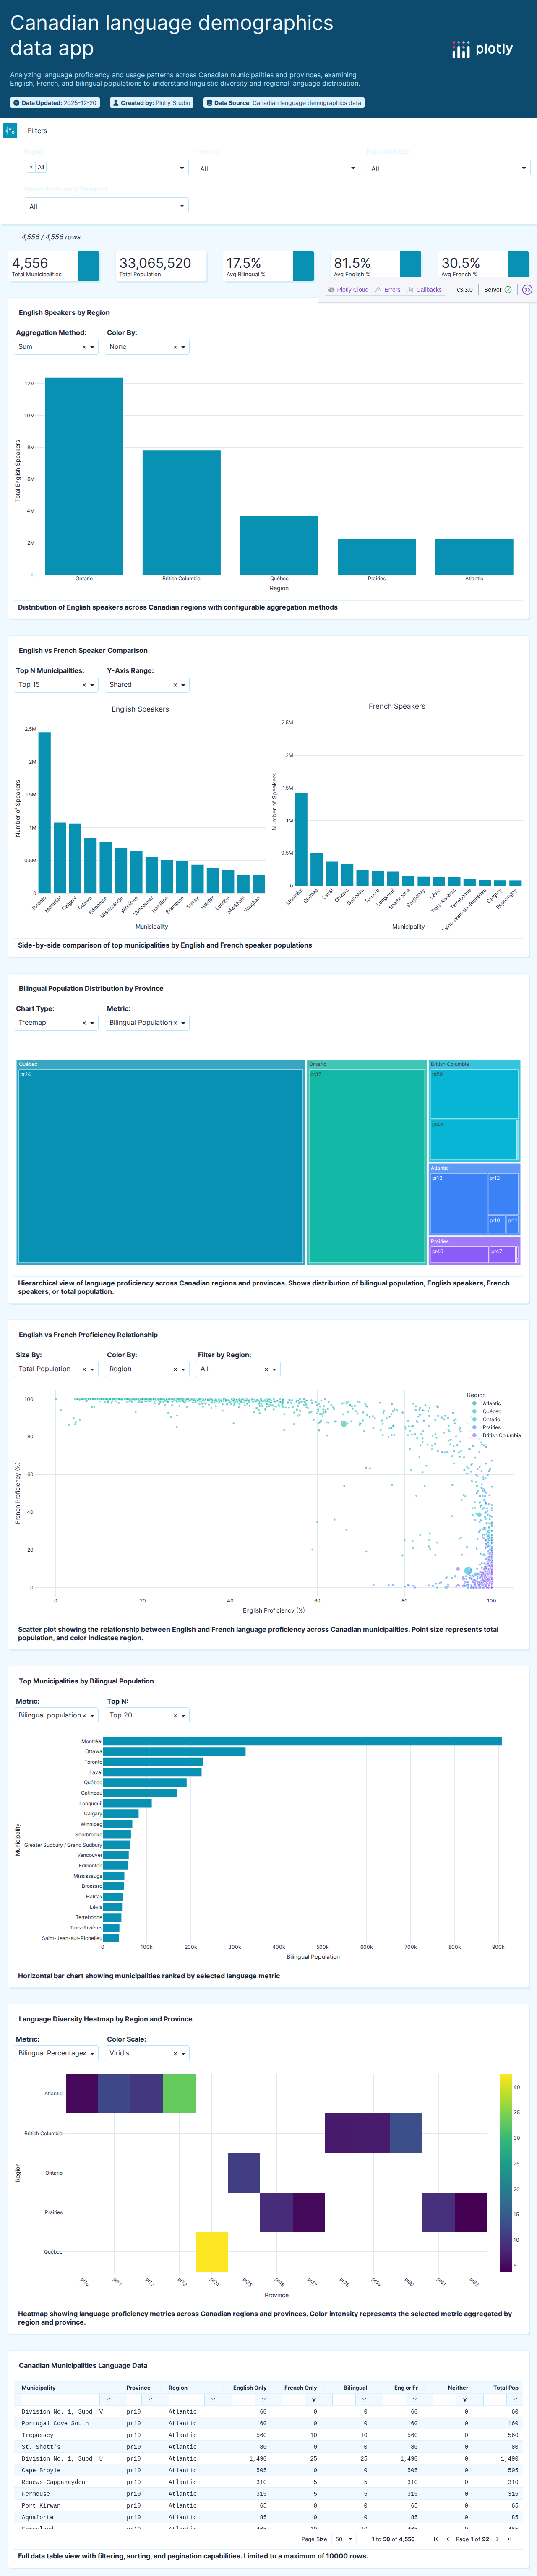537x2576 pixels.
Task: Jump to the last table page
Action: tap(509, 2539)
